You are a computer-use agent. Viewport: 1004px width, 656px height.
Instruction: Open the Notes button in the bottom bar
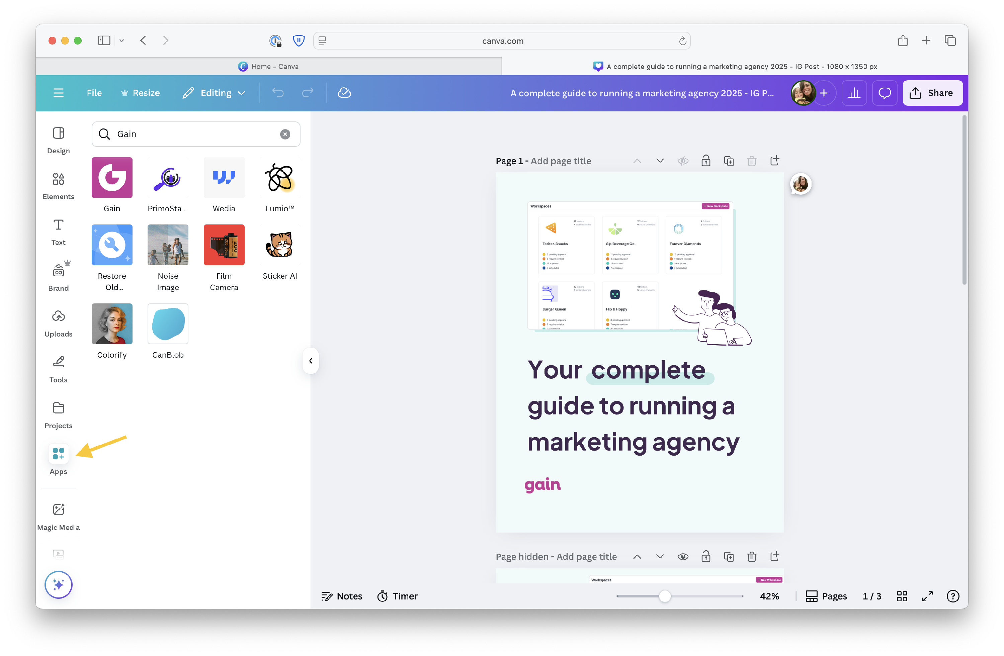(x=342, y=596)
